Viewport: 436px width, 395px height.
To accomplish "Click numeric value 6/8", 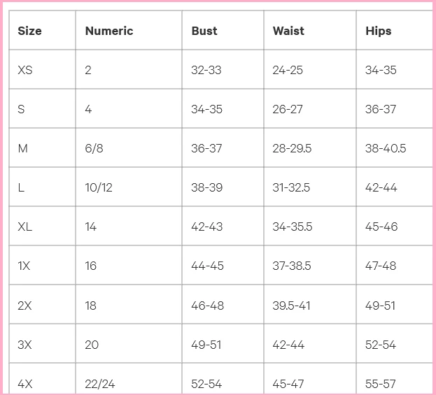I will [94, 148].
